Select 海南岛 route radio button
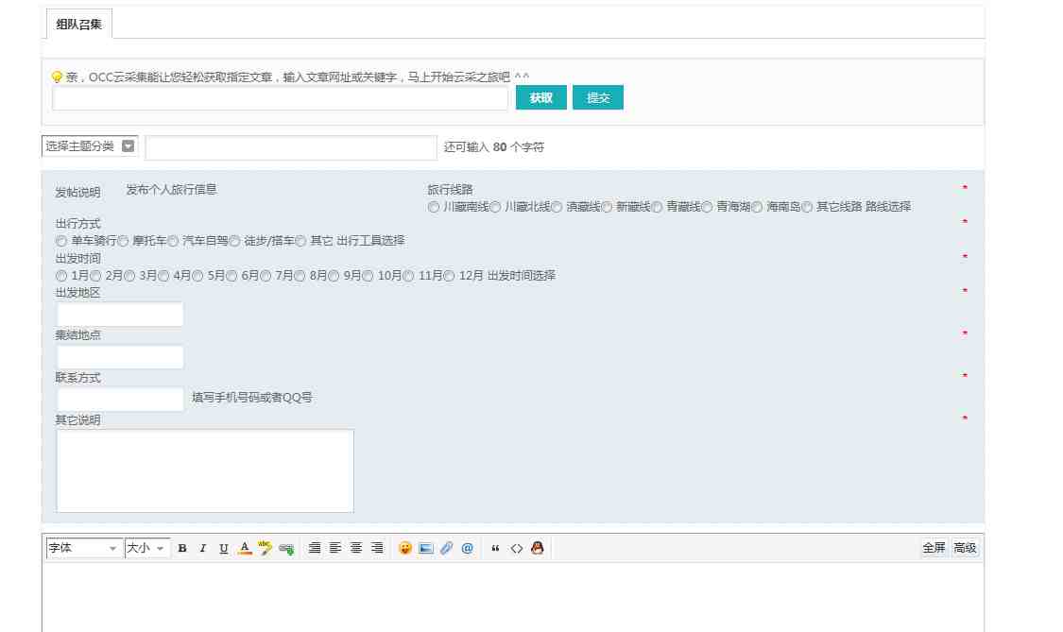 pos(757,207)
